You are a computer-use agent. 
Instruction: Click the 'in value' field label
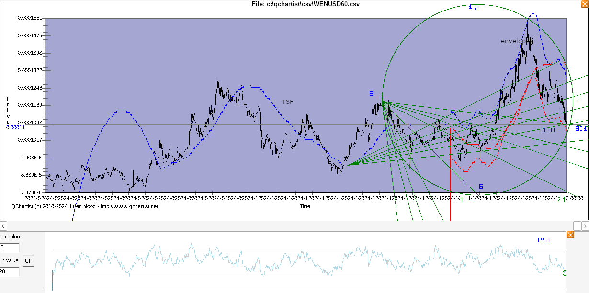(10, 260)
